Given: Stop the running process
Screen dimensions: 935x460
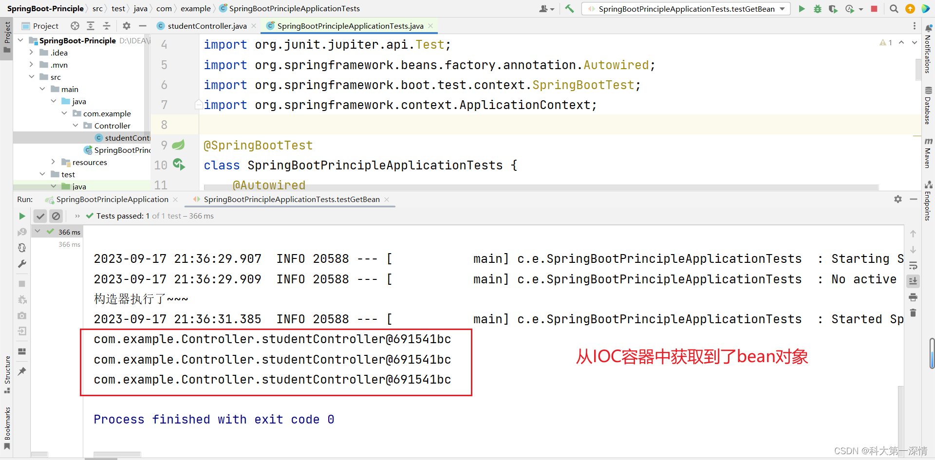Looking at the screenshot, I should click(874, 9).
